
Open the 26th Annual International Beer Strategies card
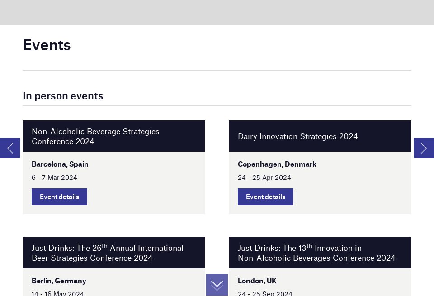click(108, 253)
